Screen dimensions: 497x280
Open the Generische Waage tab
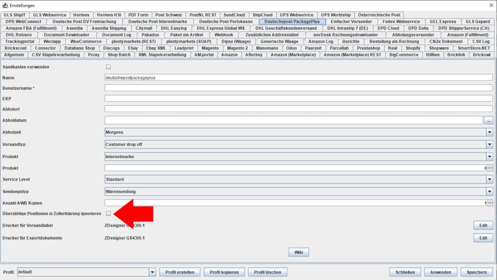pos(279,42)
